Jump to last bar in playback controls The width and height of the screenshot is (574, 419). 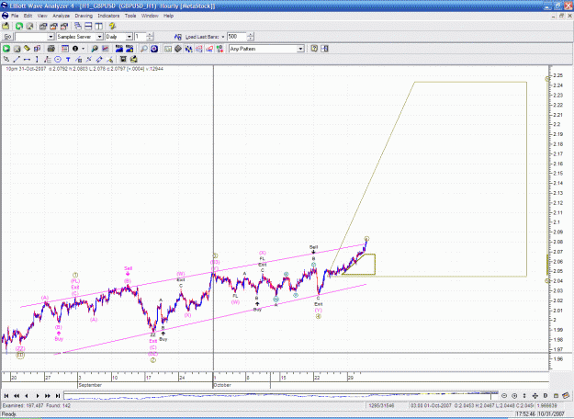[x=58, y=395]
